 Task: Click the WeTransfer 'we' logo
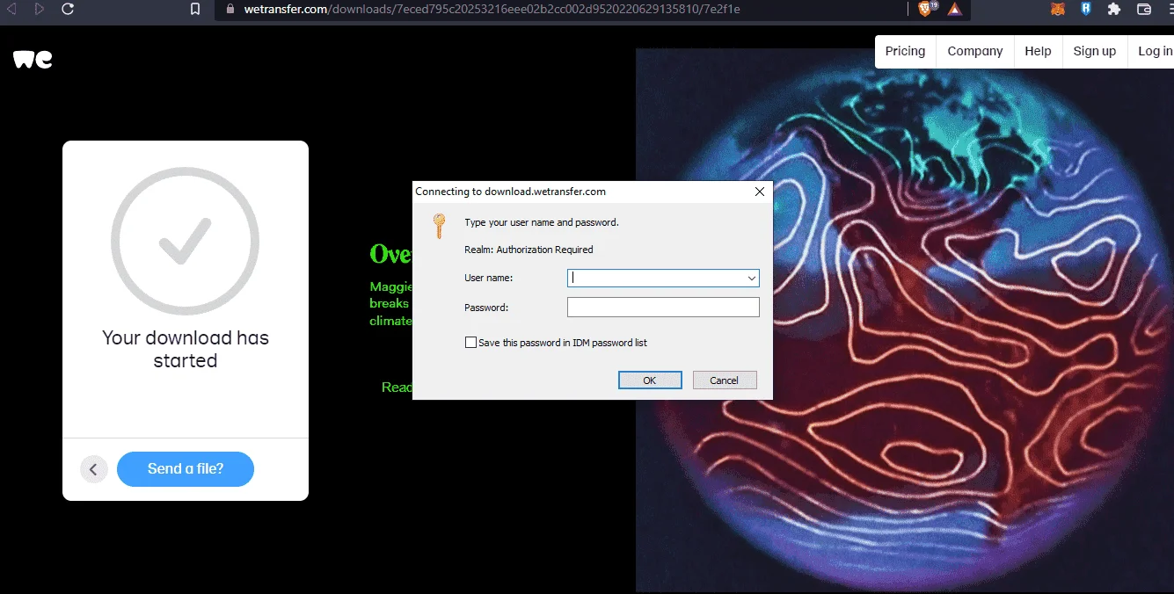(33, 59)
